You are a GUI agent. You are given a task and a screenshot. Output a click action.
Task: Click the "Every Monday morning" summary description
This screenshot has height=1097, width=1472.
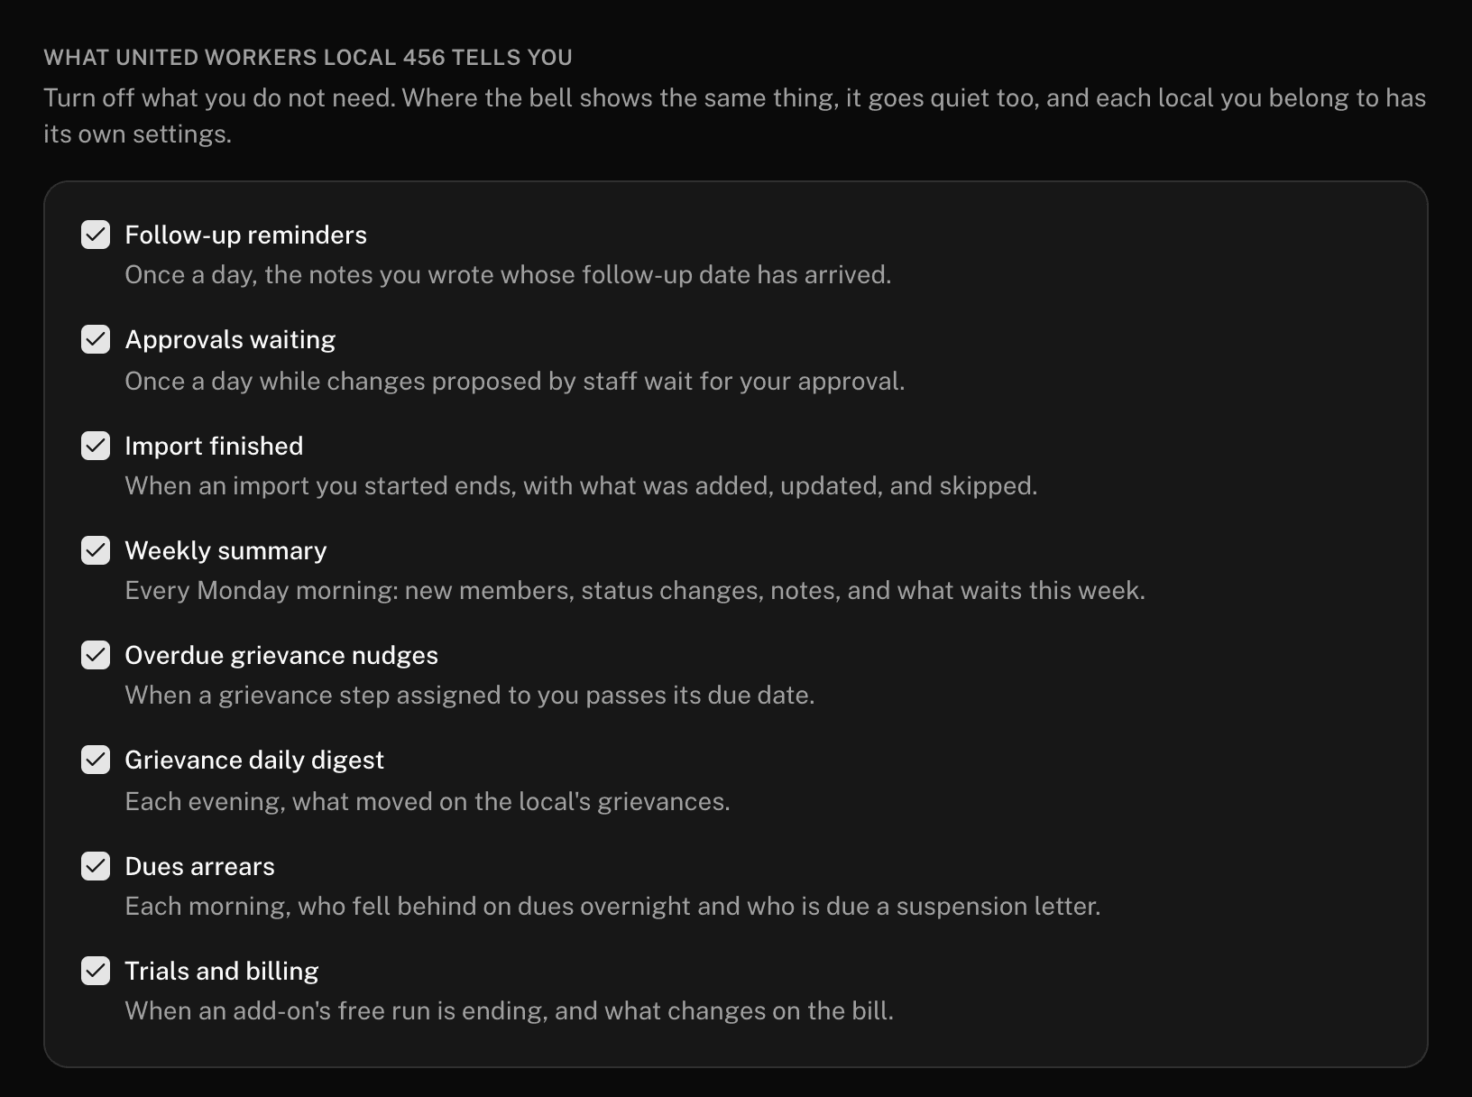click(x=635, y=590)
